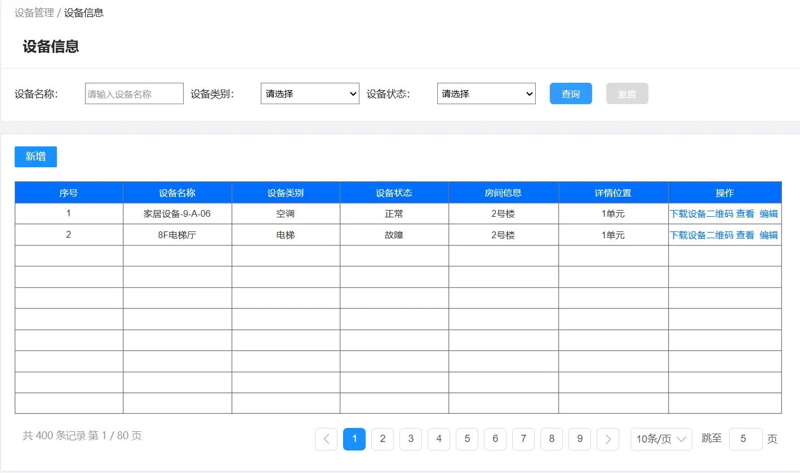Open the 设备状态 dropdown

point(486,93)
